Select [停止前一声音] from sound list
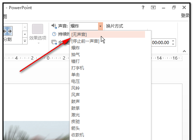The width and height of the screenshot is (193, 140). 108,41
